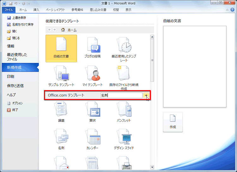This screenshot has width=237, height=172.
Task: Open 保存と送信 section
Action: tap(15, 86)
